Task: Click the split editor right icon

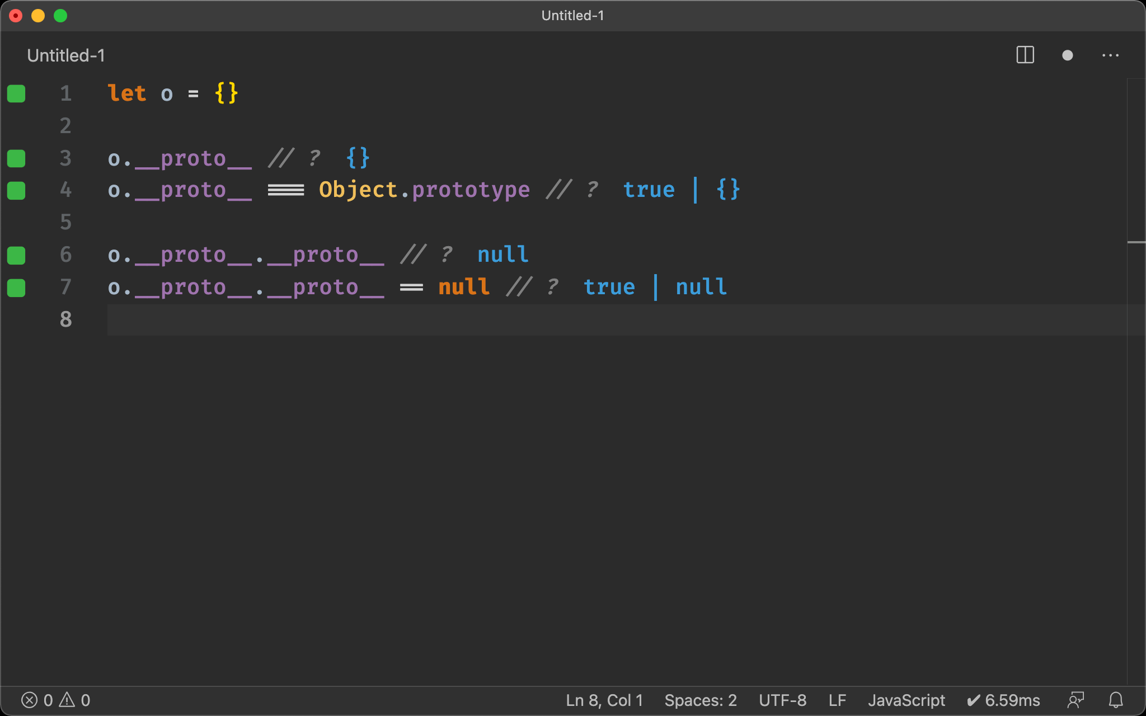Action: pyautogui.click(x=1025, y=55)
